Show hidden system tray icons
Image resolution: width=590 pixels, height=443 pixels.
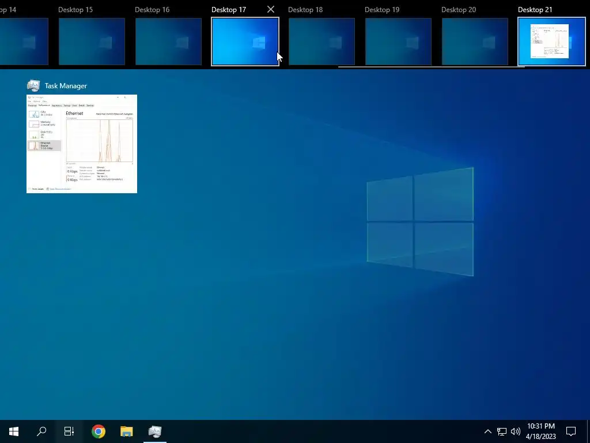point(487,431)
